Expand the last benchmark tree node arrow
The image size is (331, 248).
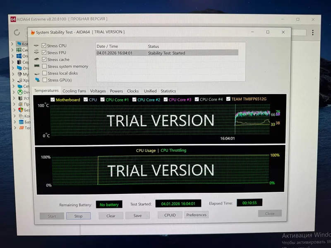[x=15, y=128]
